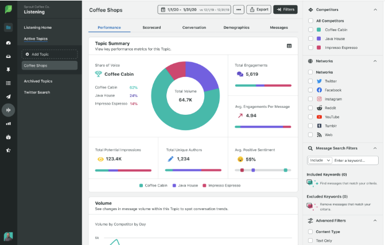Check the Impresso Espresso competitor checkbox
385x245 pixels.
(310, 48)
